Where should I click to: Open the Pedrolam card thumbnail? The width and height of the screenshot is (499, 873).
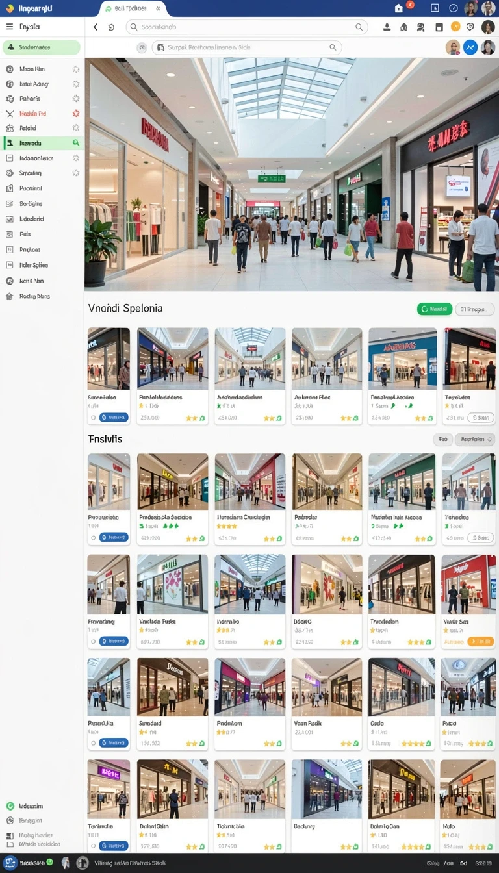pyautogui.click(x=250, y=687)
